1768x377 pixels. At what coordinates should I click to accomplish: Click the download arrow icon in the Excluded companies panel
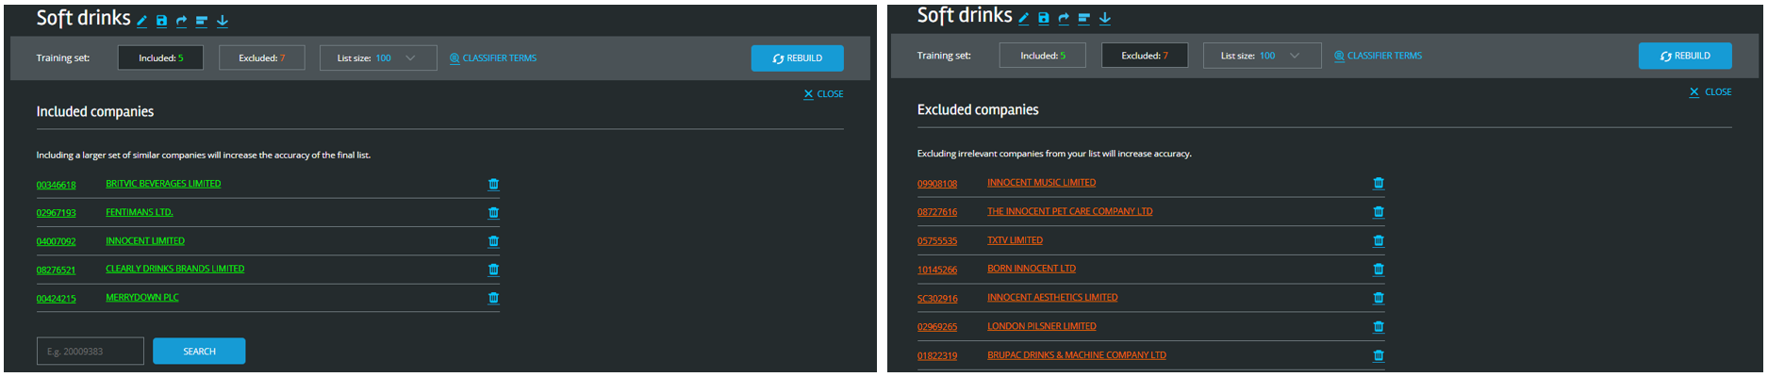[1105, 18]
